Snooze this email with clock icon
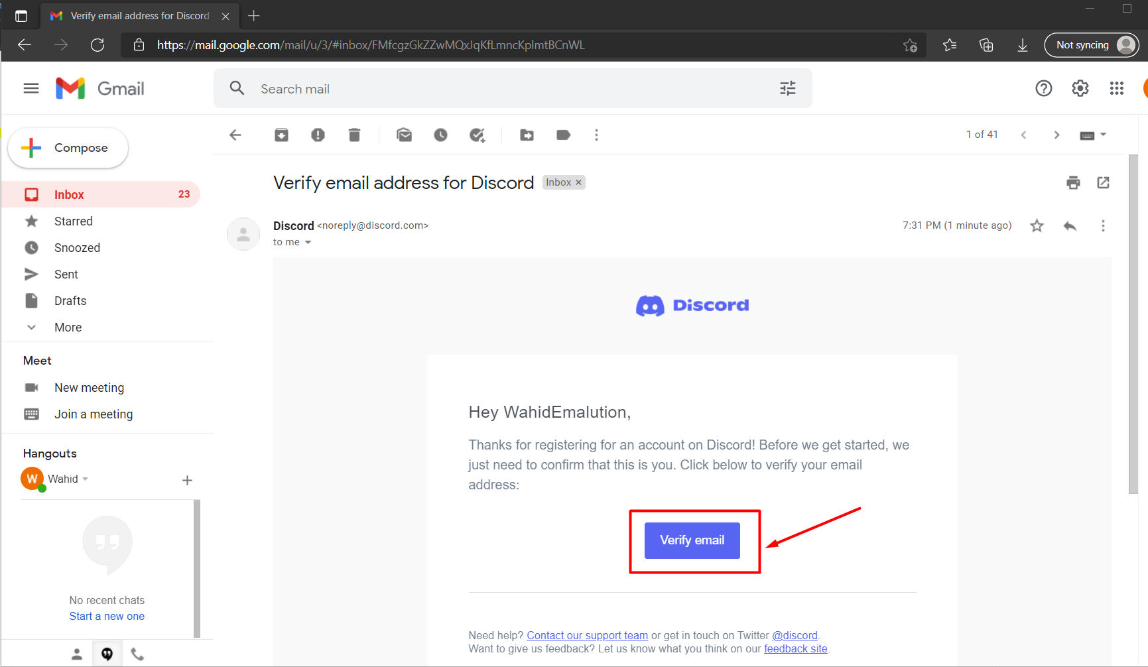This screenshot has width=1148, height=667. tap(440, 135)
